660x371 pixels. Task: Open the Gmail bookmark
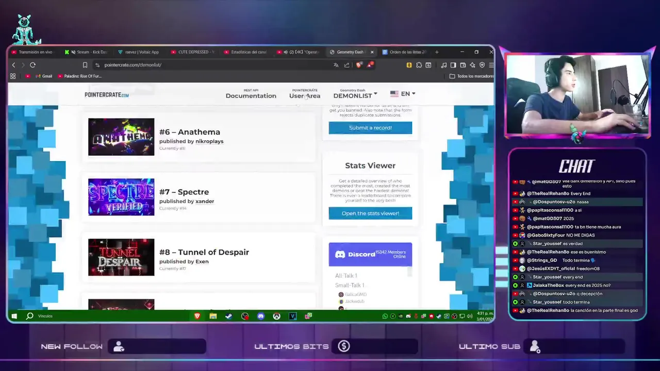[x=44, y=76]
